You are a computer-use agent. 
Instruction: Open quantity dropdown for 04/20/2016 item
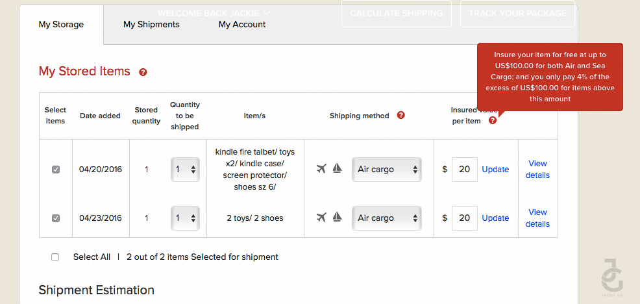(185, 169)
